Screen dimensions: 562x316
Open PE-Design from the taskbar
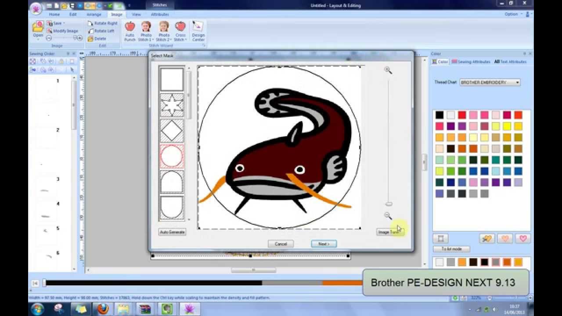click(189, 309)
